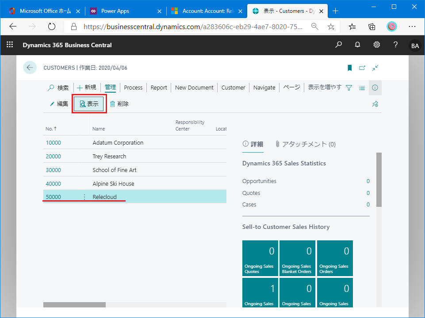Click the browser refresh button
This screenshot has width=425, height=318.
(x=51, y=26)
